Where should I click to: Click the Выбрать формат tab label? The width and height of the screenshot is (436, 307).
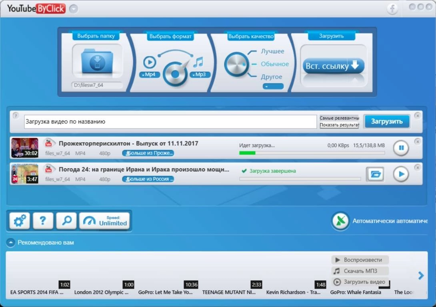[170, 36]
